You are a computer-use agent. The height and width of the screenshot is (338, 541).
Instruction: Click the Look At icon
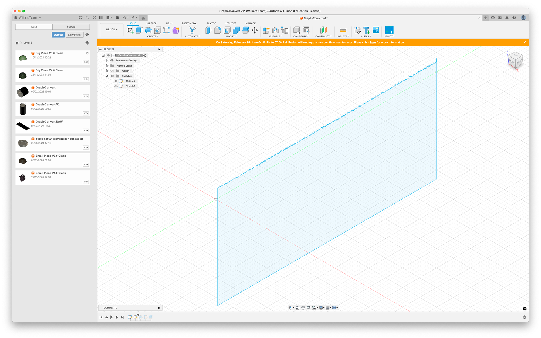click(297, 308)
